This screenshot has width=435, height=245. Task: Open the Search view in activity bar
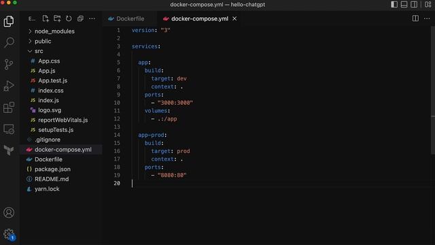[9, 42]
